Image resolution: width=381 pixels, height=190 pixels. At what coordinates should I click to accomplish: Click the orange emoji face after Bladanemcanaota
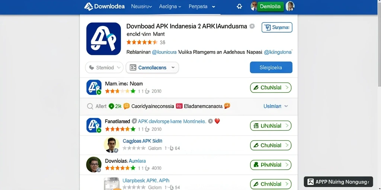point(227,106)
